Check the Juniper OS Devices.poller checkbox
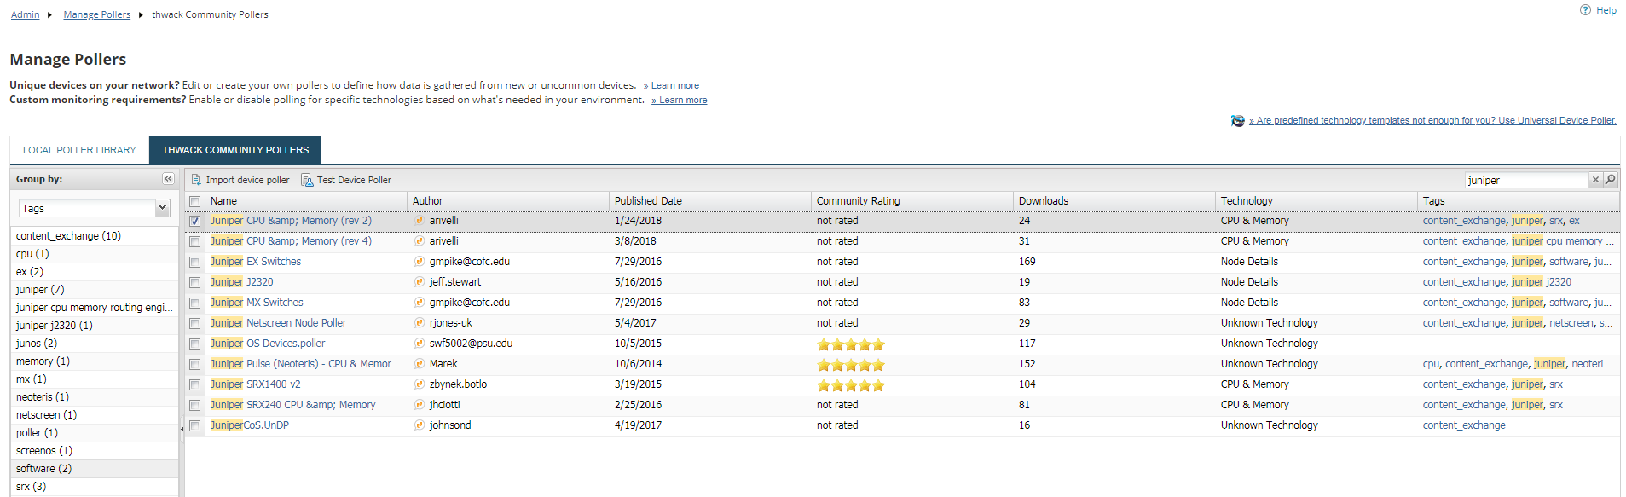Image resolution: width=1626 pixels, height=497 pixels. coord(195,344)
